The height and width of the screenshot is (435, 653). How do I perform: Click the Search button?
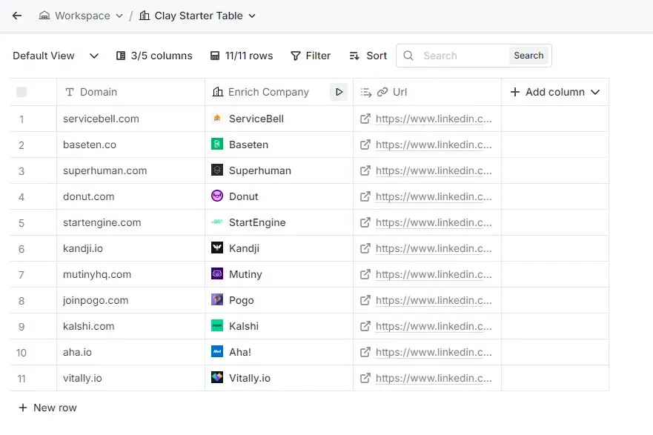click(x=528, y=55)
